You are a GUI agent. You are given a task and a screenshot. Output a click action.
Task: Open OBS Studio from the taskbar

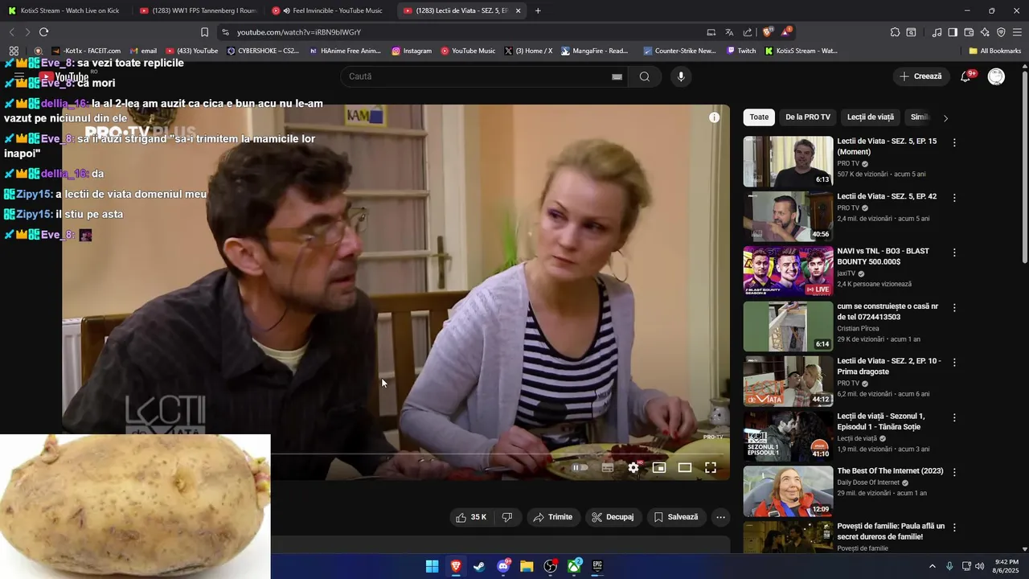tap(551, 566)
